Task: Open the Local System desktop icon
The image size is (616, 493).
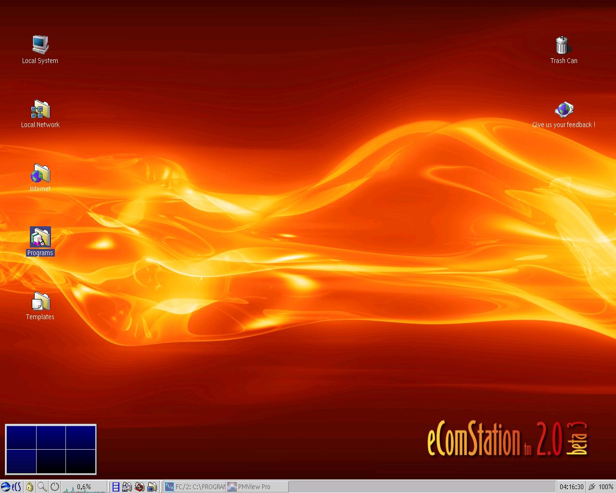Action: click(x=40, y=45)
